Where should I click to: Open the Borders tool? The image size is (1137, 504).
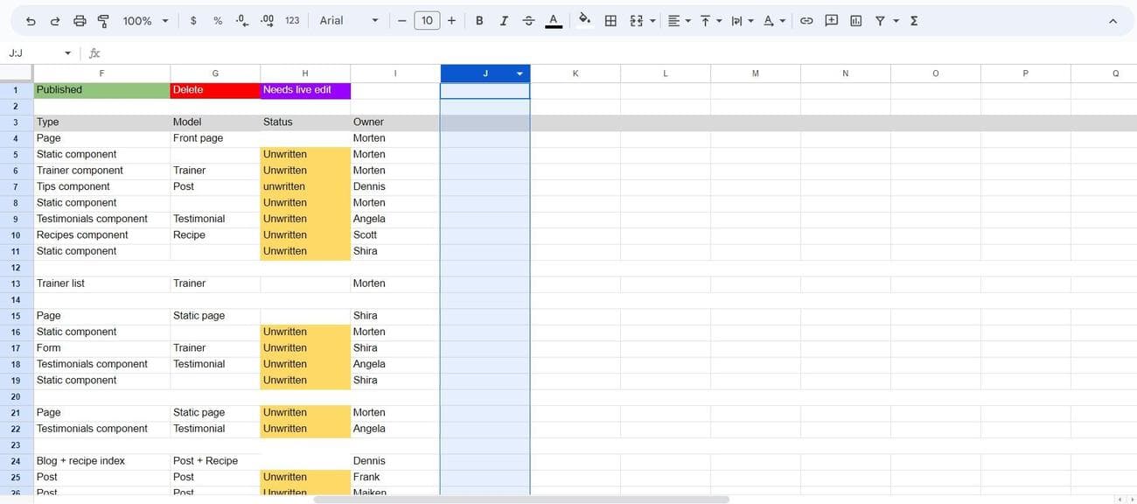(610, 21)
